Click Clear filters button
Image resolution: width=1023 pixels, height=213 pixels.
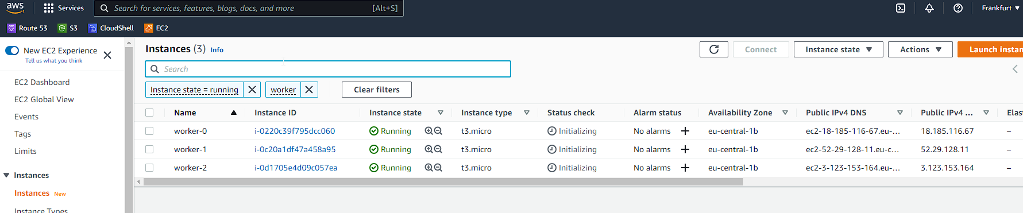tap(377, 90)
